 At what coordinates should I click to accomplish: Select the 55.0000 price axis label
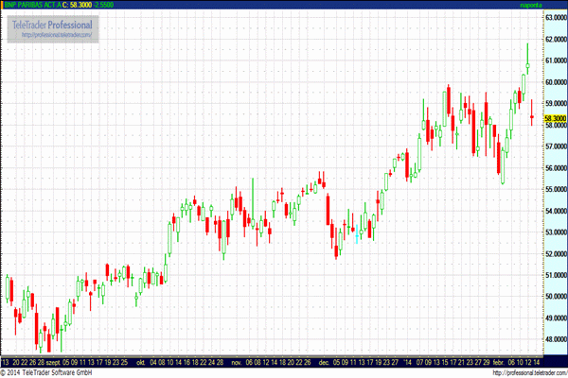tap(556, 189)
